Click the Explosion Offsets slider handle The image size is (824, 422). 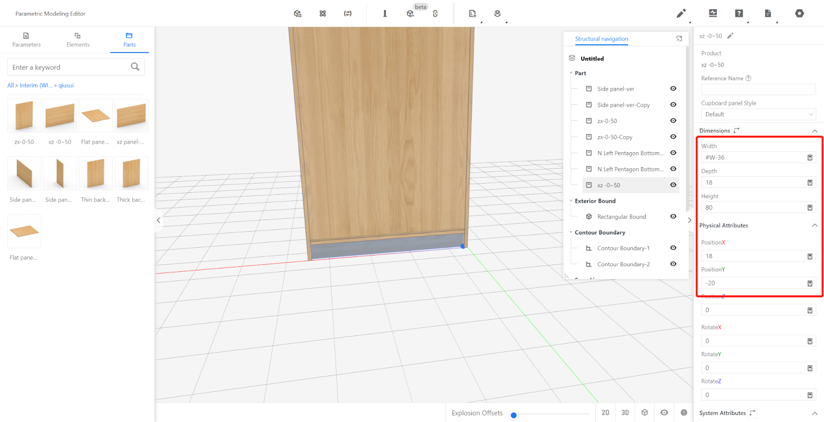coord(513,415)
